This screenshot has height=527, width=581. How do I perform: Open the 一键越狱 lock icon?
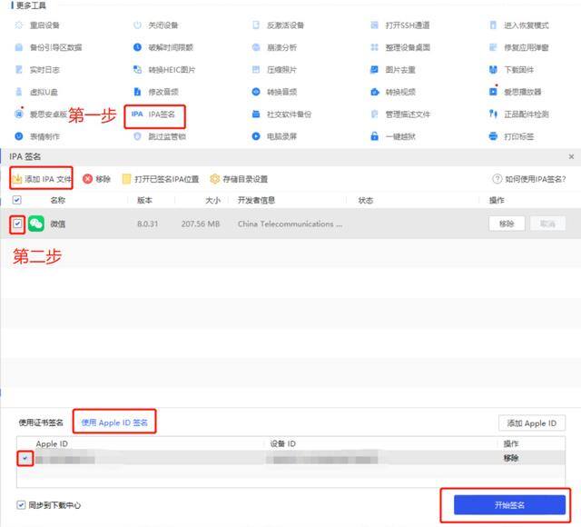click(x=375, y=136)
